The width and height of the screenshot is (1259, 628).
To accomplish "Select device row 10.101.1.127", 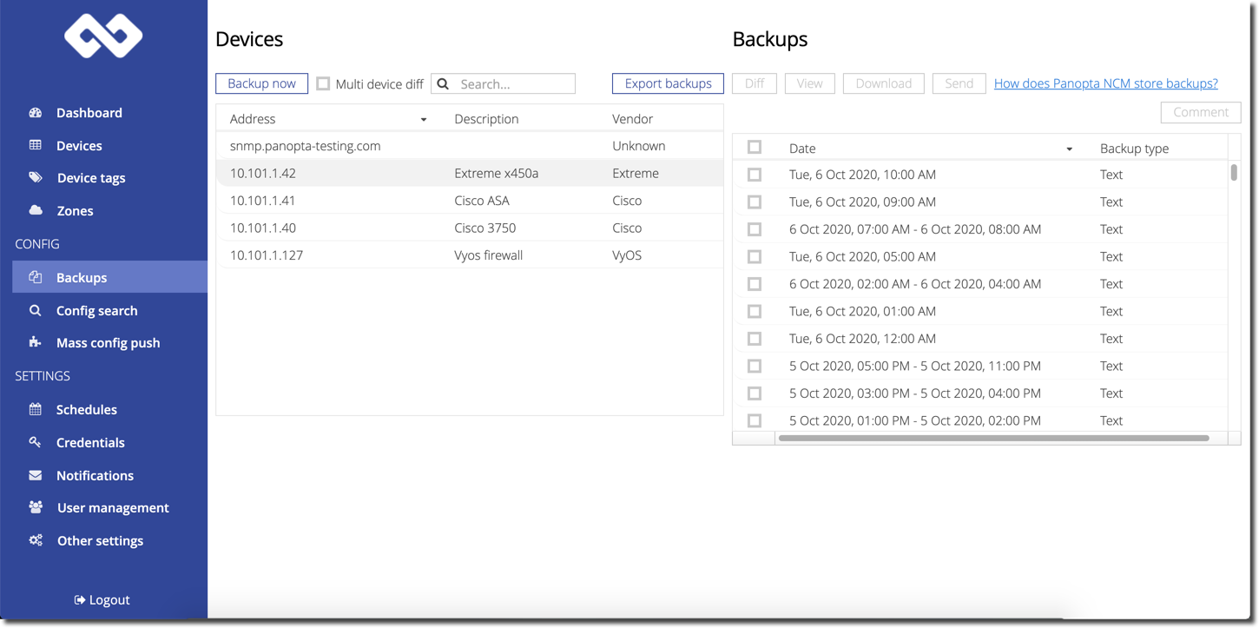I will (470, 255).
